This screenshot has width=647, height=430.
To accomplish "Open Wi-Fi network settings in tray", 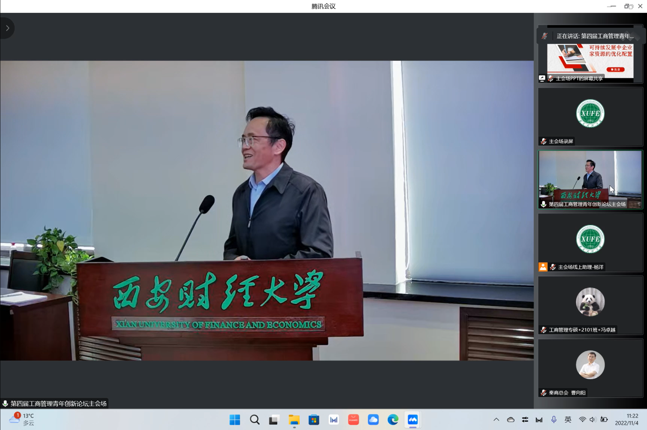I will (x=582, y=420).
